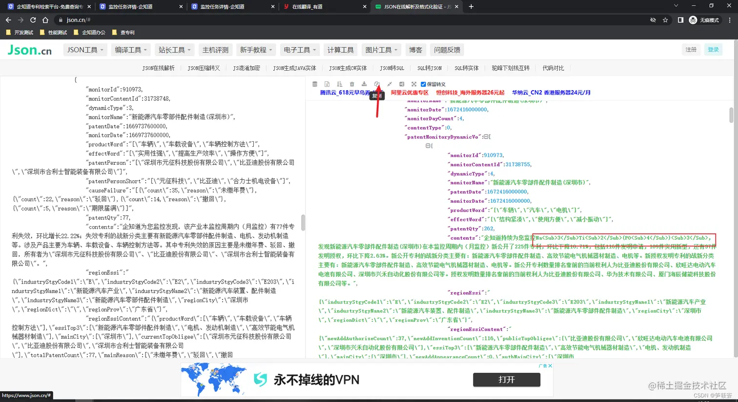Click the left JSON input panel scrollbar
The width and height of the screenshot is (738, 402).
[x=303, y=223]
